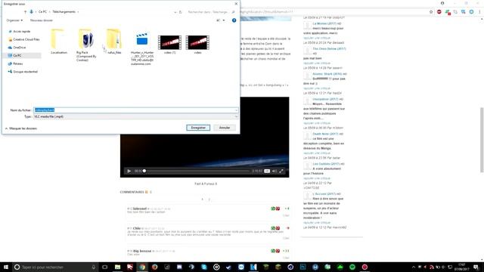
Task: Open the Windows Start menu
Action: click(x=6, y=267)
